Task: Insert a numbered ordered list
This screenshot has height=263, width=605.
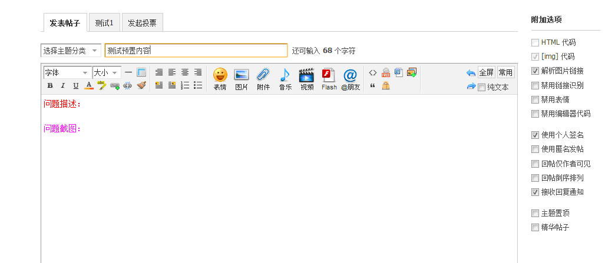Action: pos(185,86)
